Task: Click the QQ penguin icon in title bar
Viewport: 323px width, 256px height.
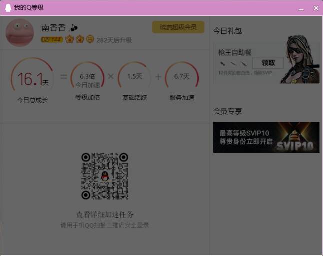Action: pyautogui.click(x=8, y=8)
